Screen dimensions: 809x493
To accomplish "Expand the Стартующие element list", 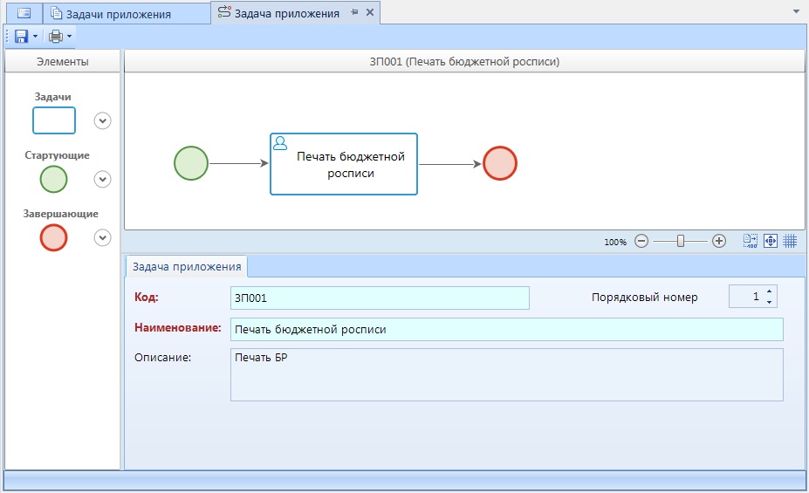I will 103,179.
